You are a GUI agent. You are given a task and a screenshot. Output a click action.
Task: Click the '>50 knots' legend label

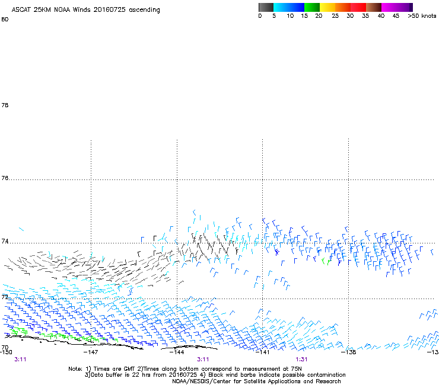click(422, 16)
